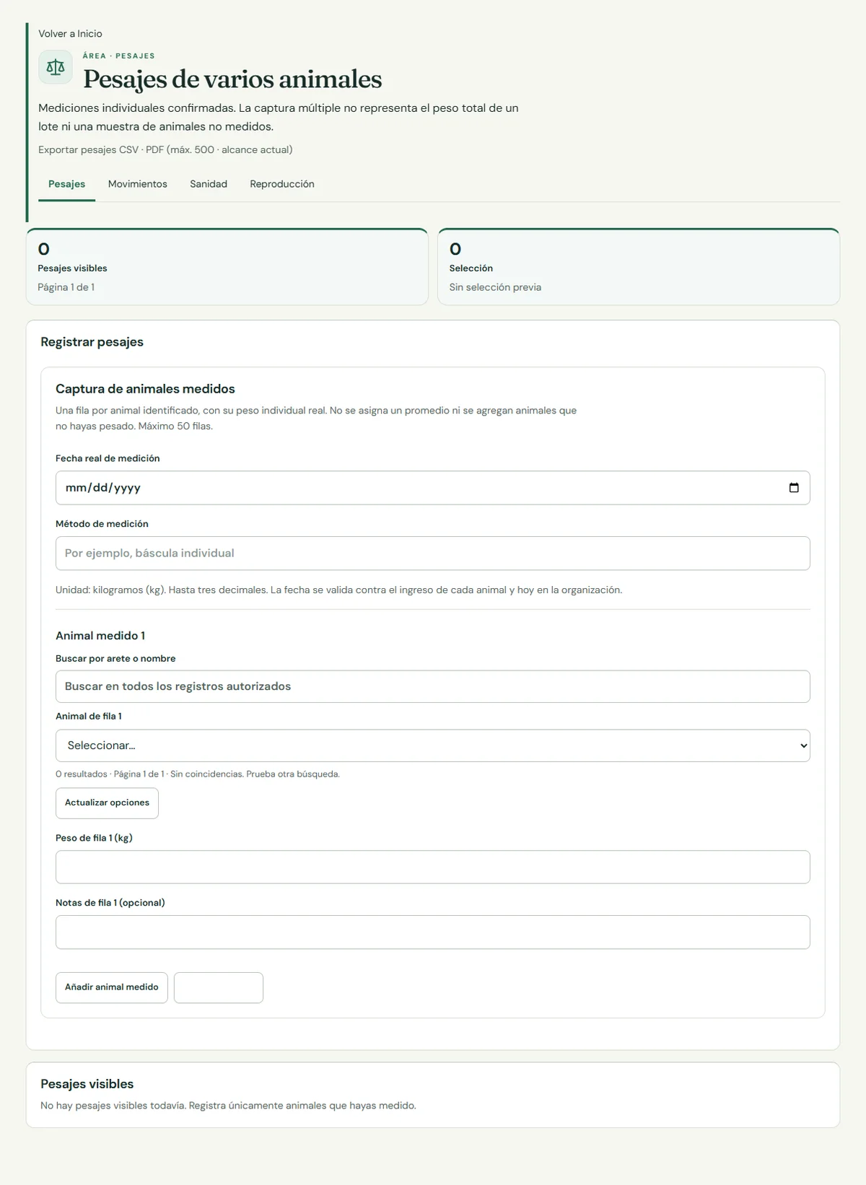
Task: Click the "ÁREA · PESAJES" label above the title
Action: [118, 56]
